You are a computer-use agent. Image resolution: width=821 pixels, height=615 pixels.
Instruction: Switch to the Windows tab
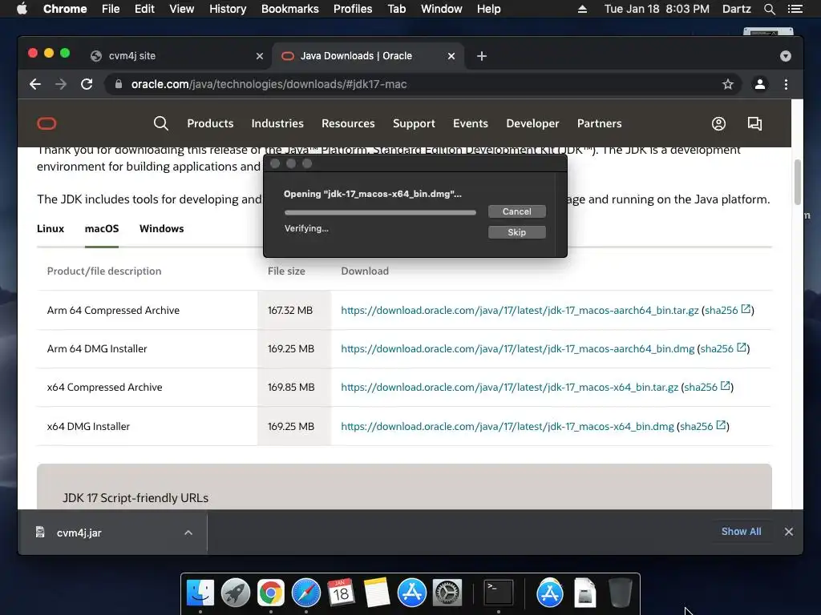pos(161,228)
